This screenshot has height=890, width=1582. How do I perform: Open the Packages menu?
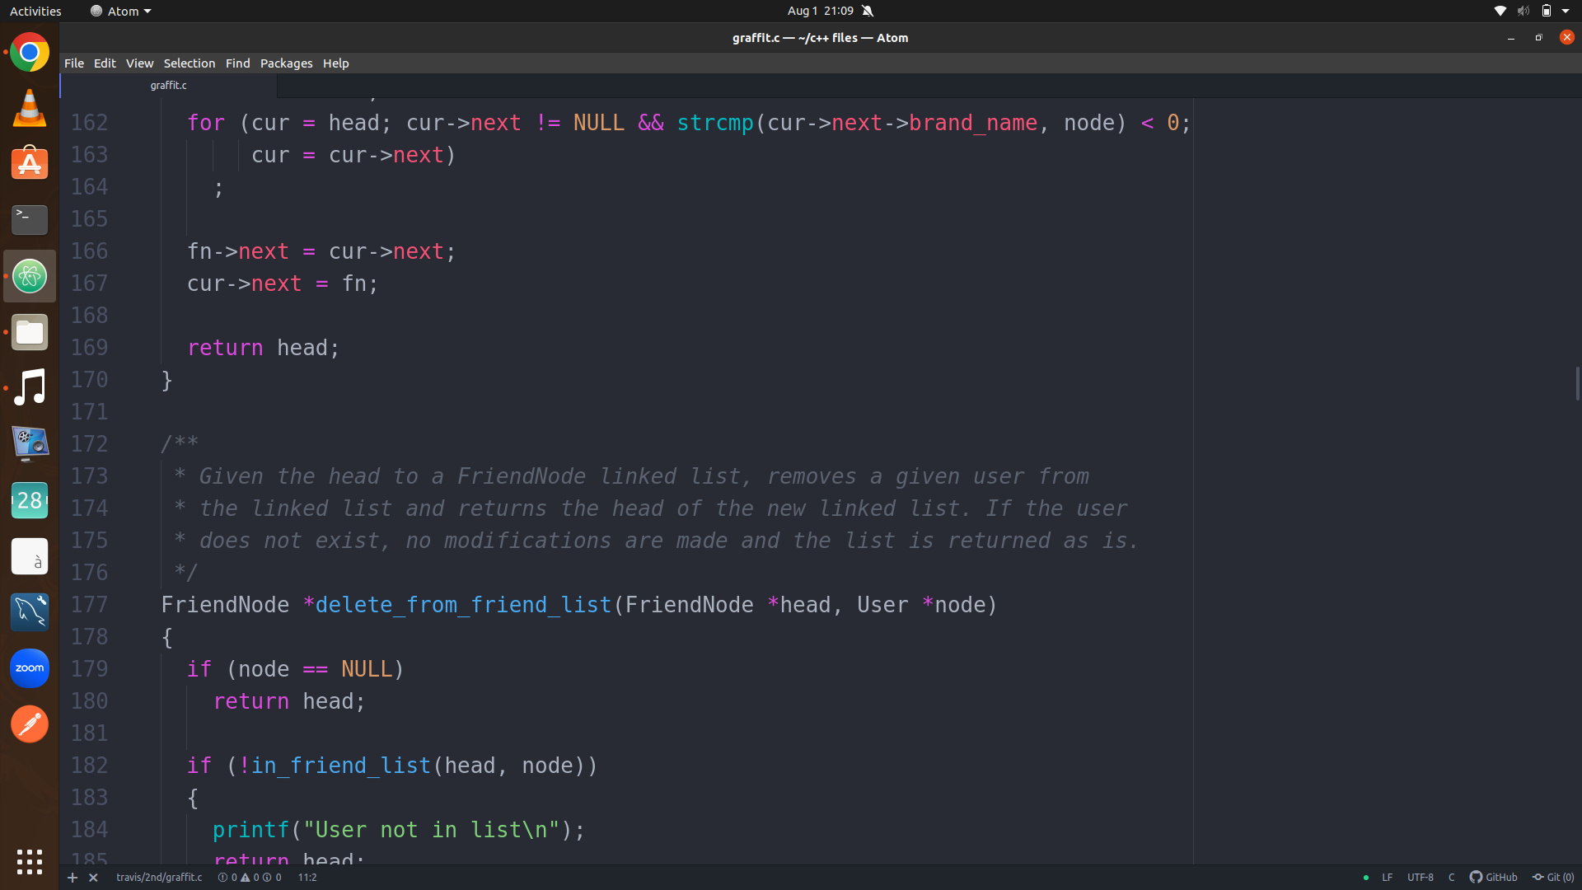click(x=286, y=63)
